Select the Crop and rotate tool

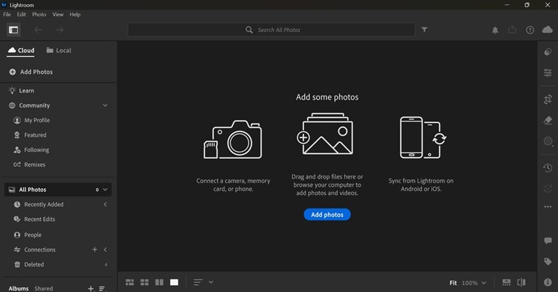click(x=548, y=99)
